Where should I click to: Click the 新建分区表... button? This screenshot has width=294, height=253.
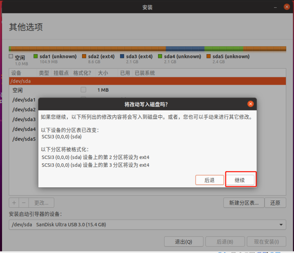click(244, 202)
